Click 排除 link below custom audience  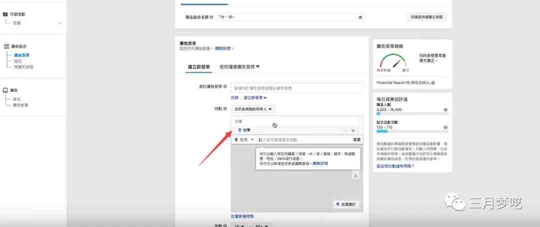(234, 98)
